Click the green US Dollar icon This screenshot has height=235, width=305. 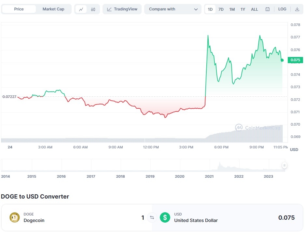point(165,217)
